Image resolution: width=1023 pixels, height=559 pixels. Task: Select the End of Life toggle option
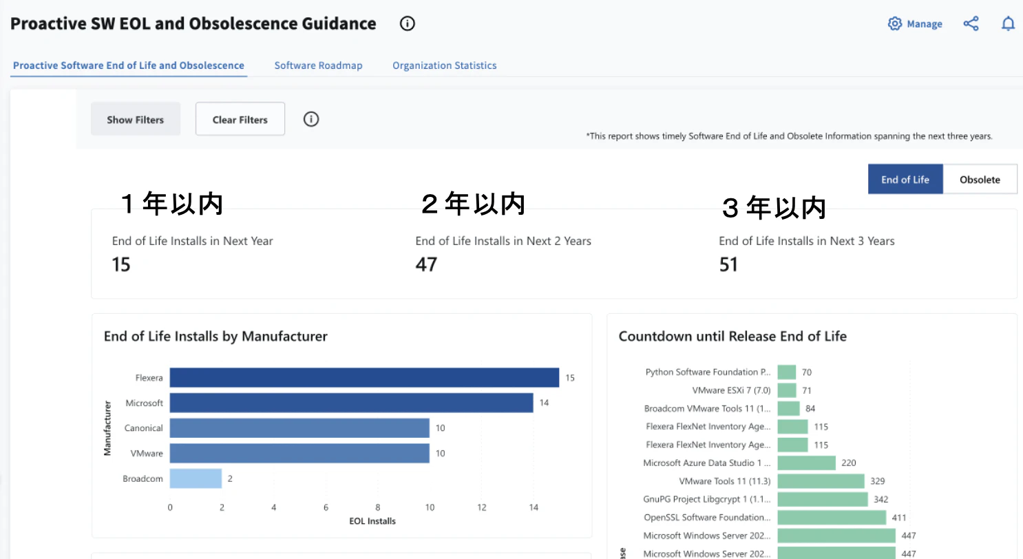(x=905, y=179)
